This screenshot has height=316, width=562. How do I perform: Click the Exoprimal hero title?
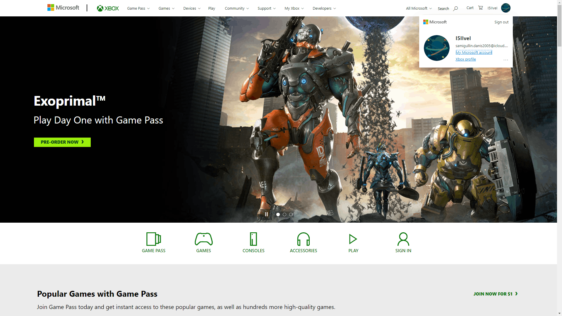coord(69,101)
